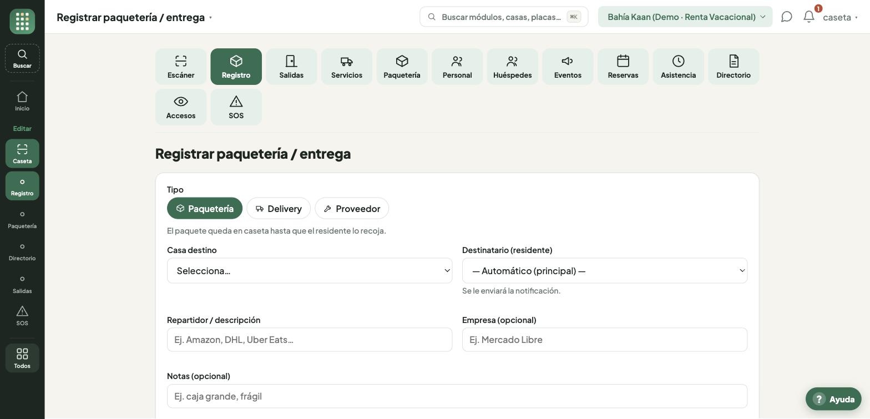Expand the Destinatario (residente) dropdown
Viewport: 870px width, 419px height.
pyautogui.click(x=605, y=271)
